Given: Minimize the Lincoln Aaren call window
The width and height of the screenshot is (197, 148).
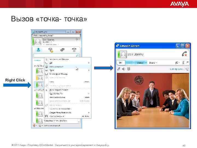Looking at the screenshot, I should tap(178, 46).
